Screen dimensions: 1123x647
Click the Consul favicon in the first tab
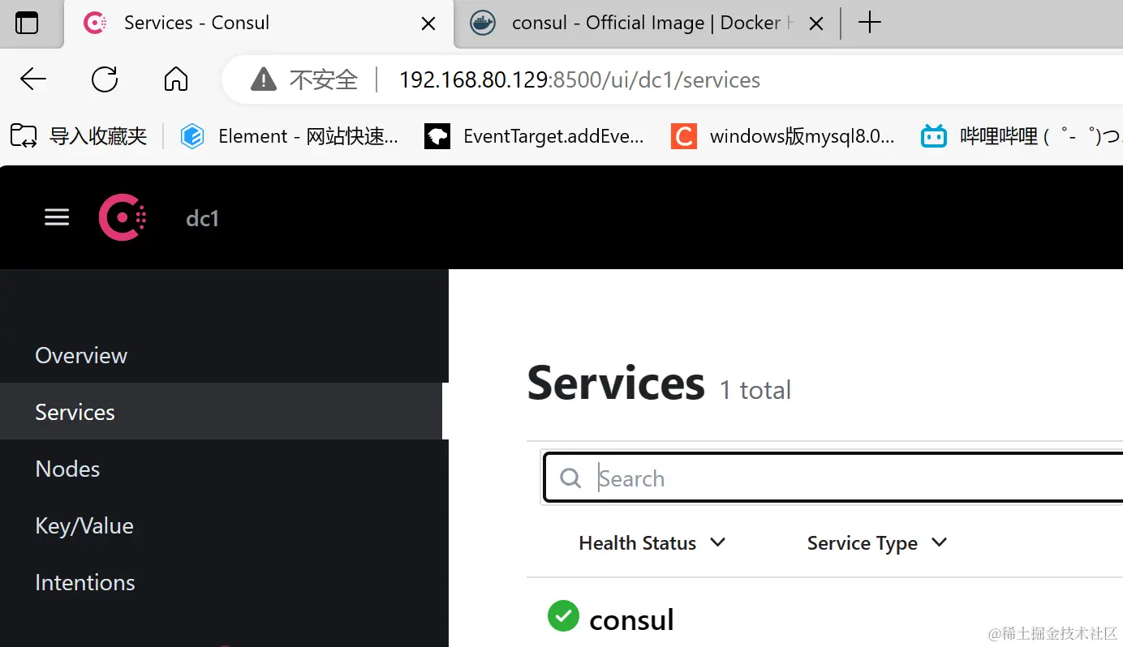95,24
